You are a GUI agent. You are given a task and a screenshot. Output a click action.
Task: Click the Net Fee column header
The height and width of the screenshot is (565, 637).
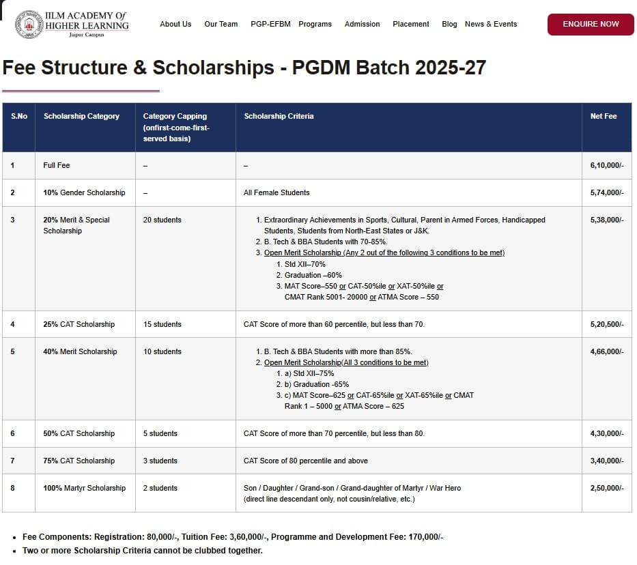pos(604,116)
